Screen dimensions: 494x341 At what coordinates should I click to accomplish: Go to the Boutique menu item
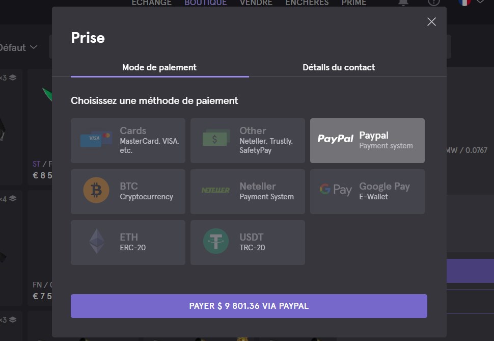[205, 3]
